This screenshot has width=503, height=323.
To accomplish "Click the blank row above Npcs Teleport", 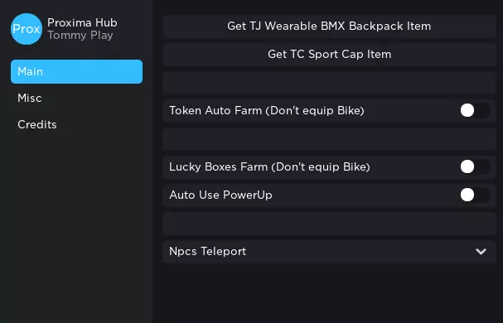I will pyautogui.click(x=329, y=224).
